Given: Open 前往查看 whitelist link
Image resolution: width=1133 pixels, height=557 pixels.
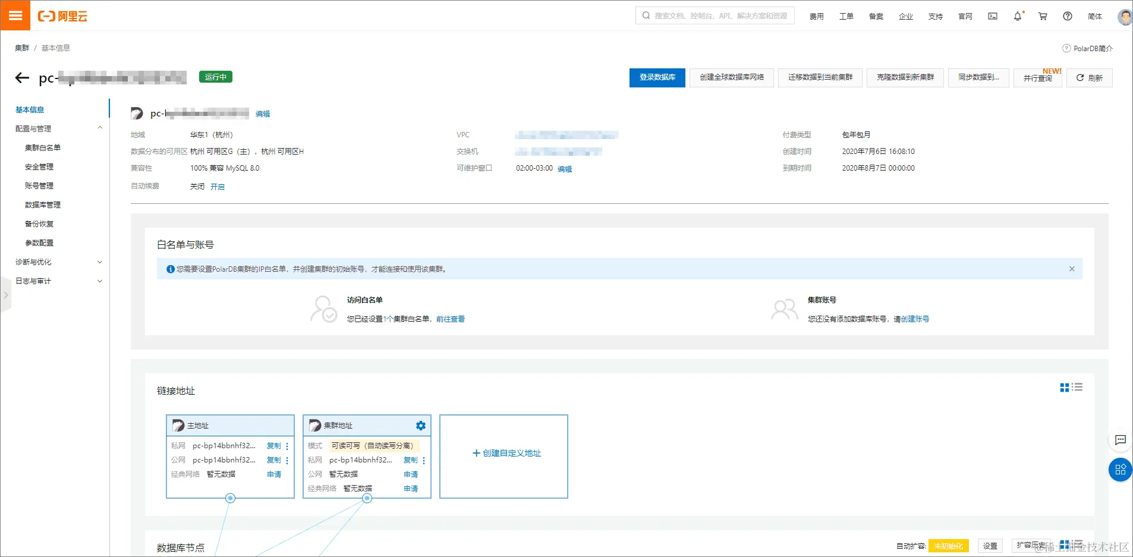Looking at the screenshot, I should point(451,319).
